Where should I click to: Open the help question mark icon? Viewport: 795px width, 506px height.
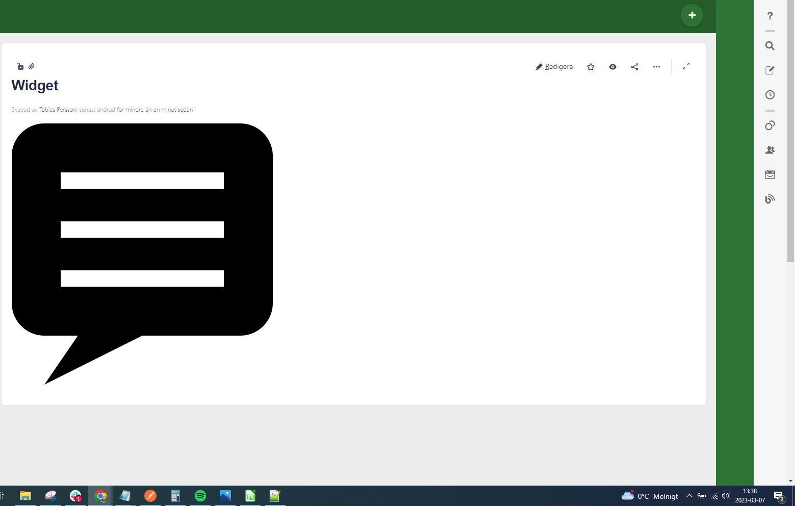tap(770, 16)
